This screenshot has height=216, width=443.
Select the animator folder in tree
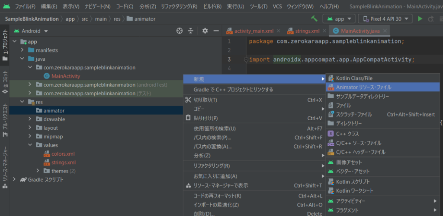54,111
